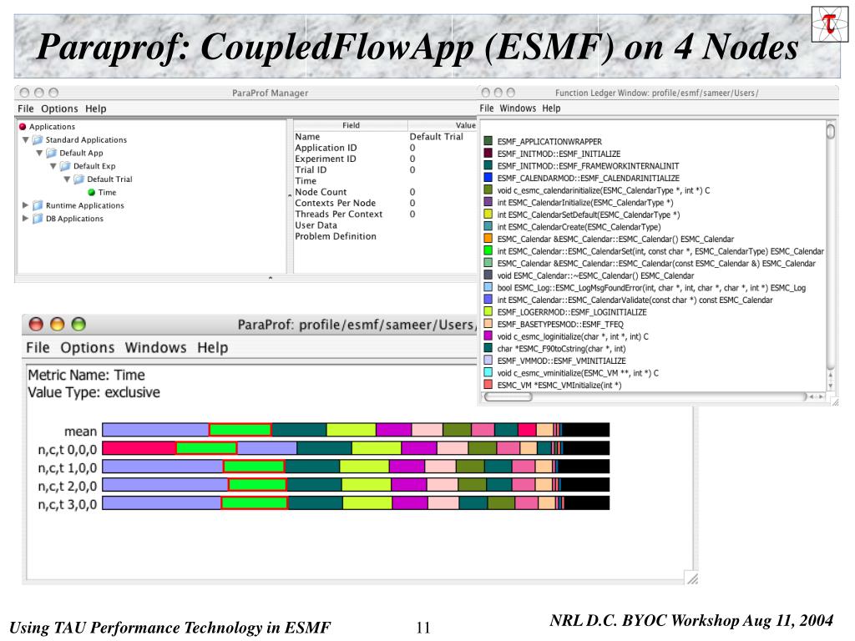Viewport: 855px width, 641px height.
Task: Click the red segment in n,c,t 0,0,0 bar
Action: pyautogui.click(x=139, y=448)
